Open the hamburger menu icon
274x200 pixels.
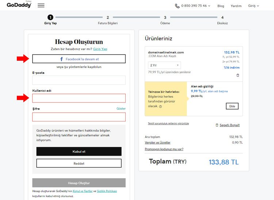(x=41, y=5)
